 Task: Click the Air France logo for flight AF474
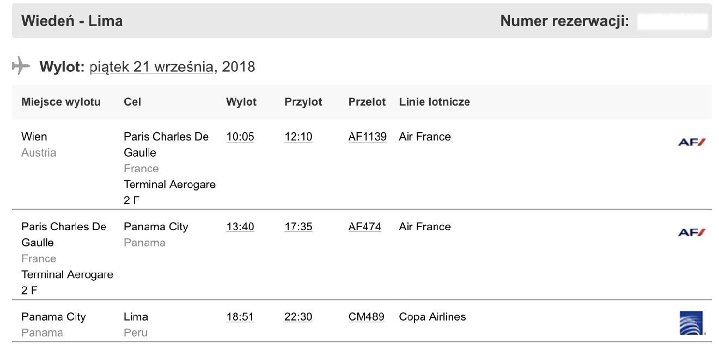(x=692, y=232)
